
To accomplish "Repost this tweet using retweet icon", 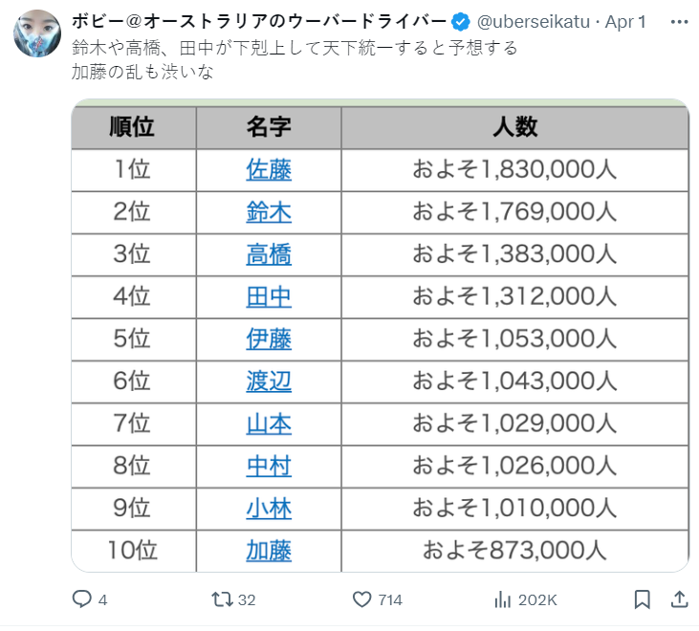I will point(222,599).
